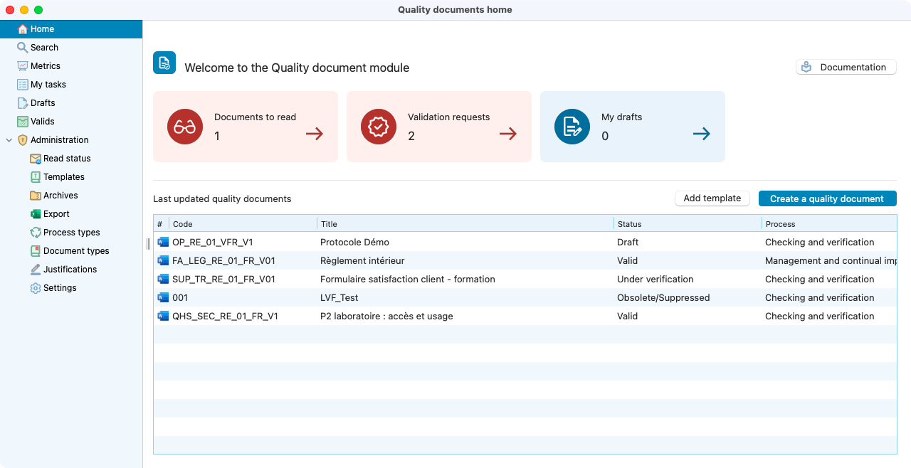Click the Metrics chart icon
The image size is (911, 468).
(23, 66)
